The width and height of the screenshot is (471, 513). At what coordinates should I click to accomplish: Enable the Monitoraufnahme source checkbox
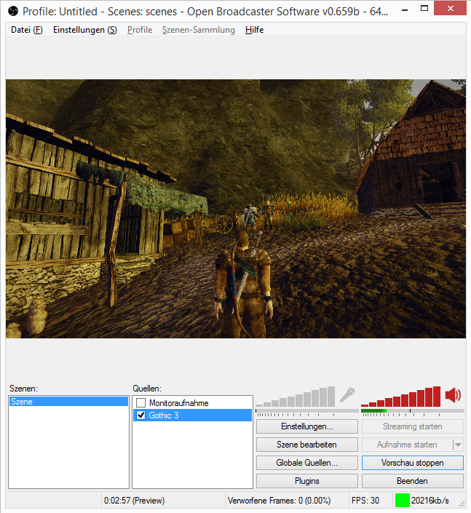pos(140,402)
